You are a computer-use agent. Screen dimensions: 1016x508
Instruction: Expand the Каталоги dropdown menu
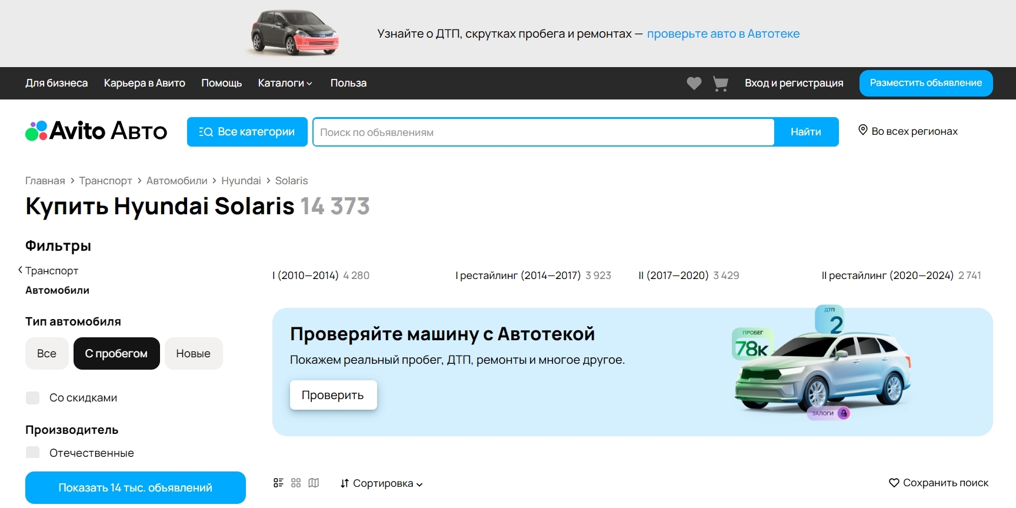click(x=285, y=83)
